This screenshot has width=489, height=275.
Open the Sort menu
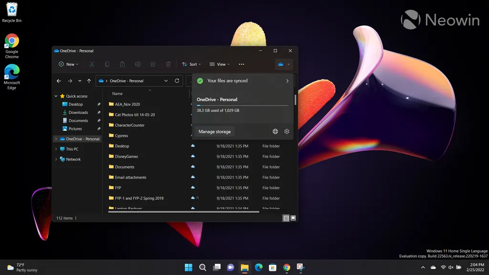[x=191, y=64]
